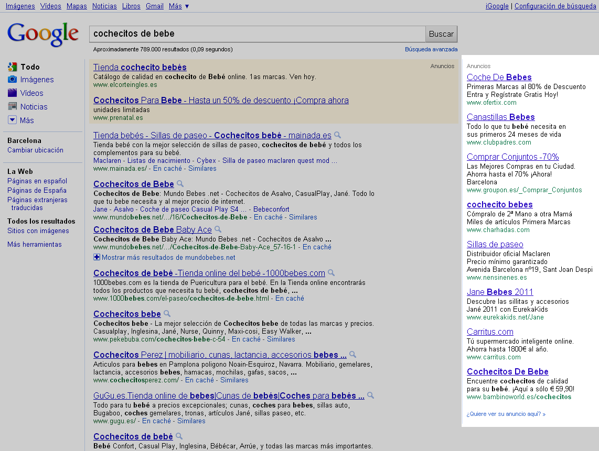This screenshot has width=599, height=451.
Task: Click the search box containing cochecitos de bebe
Action: (x=257, y=34)
